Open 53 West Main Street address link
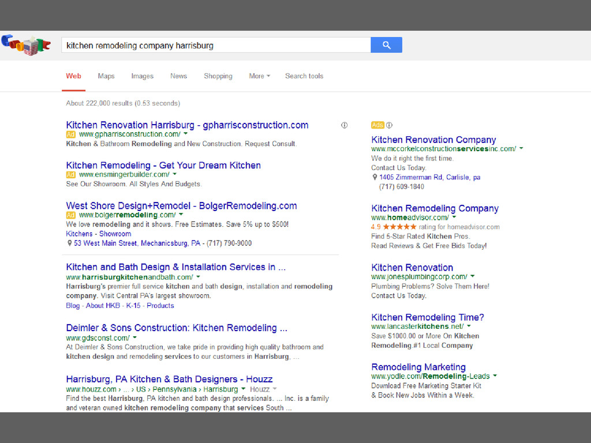The height and width of the screenshot is (443, 591). [137, 243]
